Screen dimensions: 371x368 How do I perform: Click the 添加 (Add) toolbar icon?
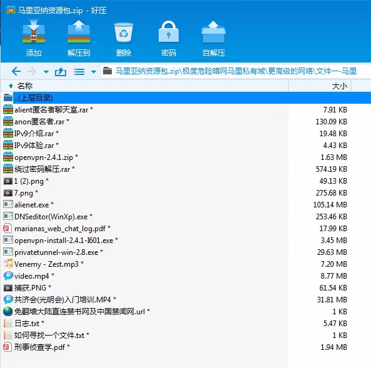[34, 32]
